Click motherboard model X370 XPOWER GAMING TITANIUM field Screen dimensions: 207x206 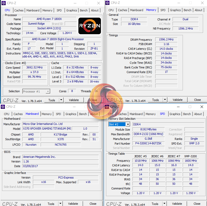pyautogui.click(x=47, y=129)
